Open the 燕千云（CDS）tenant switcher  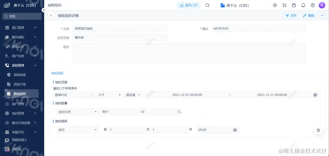(x=235, y=5)
